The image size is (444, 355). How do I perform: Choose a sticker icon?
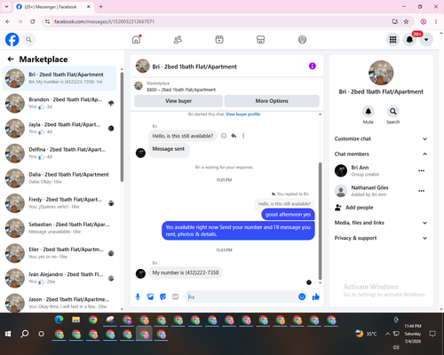163,296
